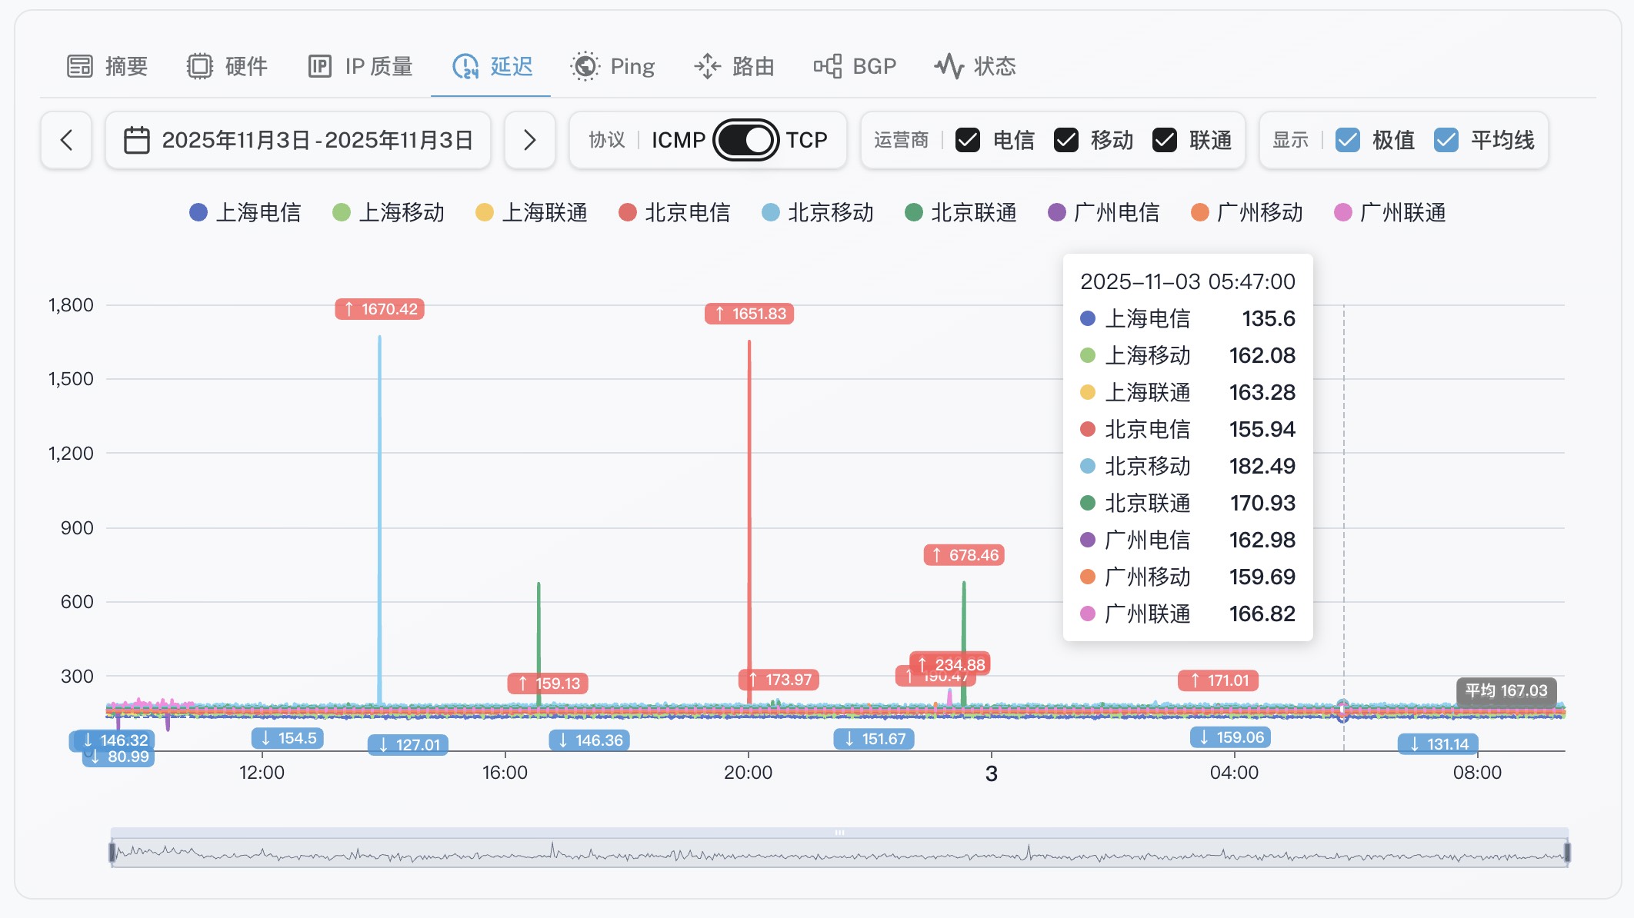Open the 摘要 summary tab icon
Viewport: 1634px width, 918px height.
point(79,66)
